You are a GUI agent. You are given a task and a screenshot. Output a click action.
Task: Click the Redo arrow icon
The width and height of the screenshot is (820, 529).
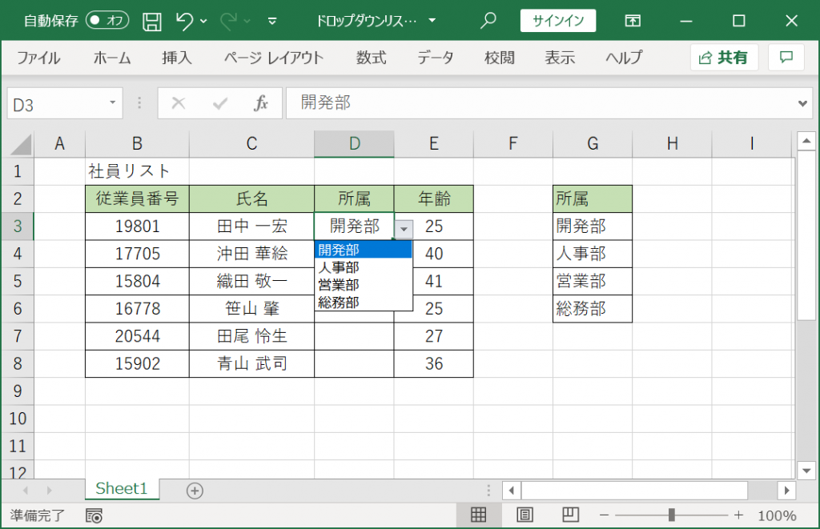pyautogui.click(x=228, y=21)
